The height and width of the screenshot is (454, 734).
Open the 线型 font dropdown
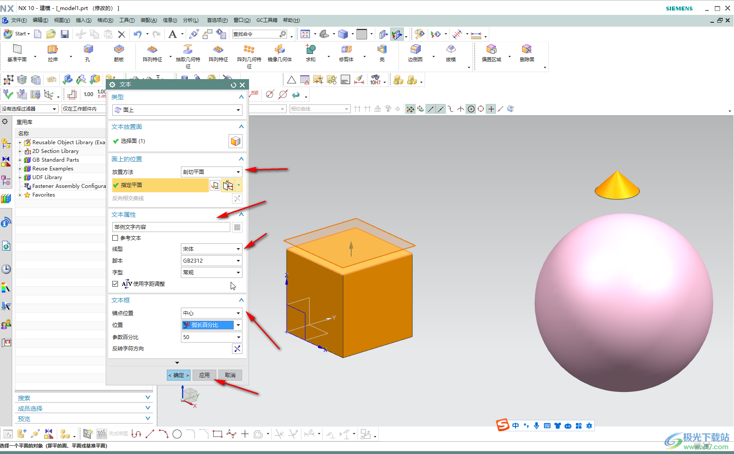click(211, 249)
